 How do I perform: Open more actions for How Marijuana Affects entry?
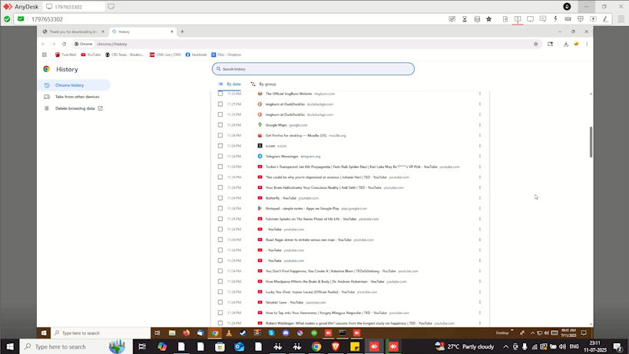(x=480, y=282)
